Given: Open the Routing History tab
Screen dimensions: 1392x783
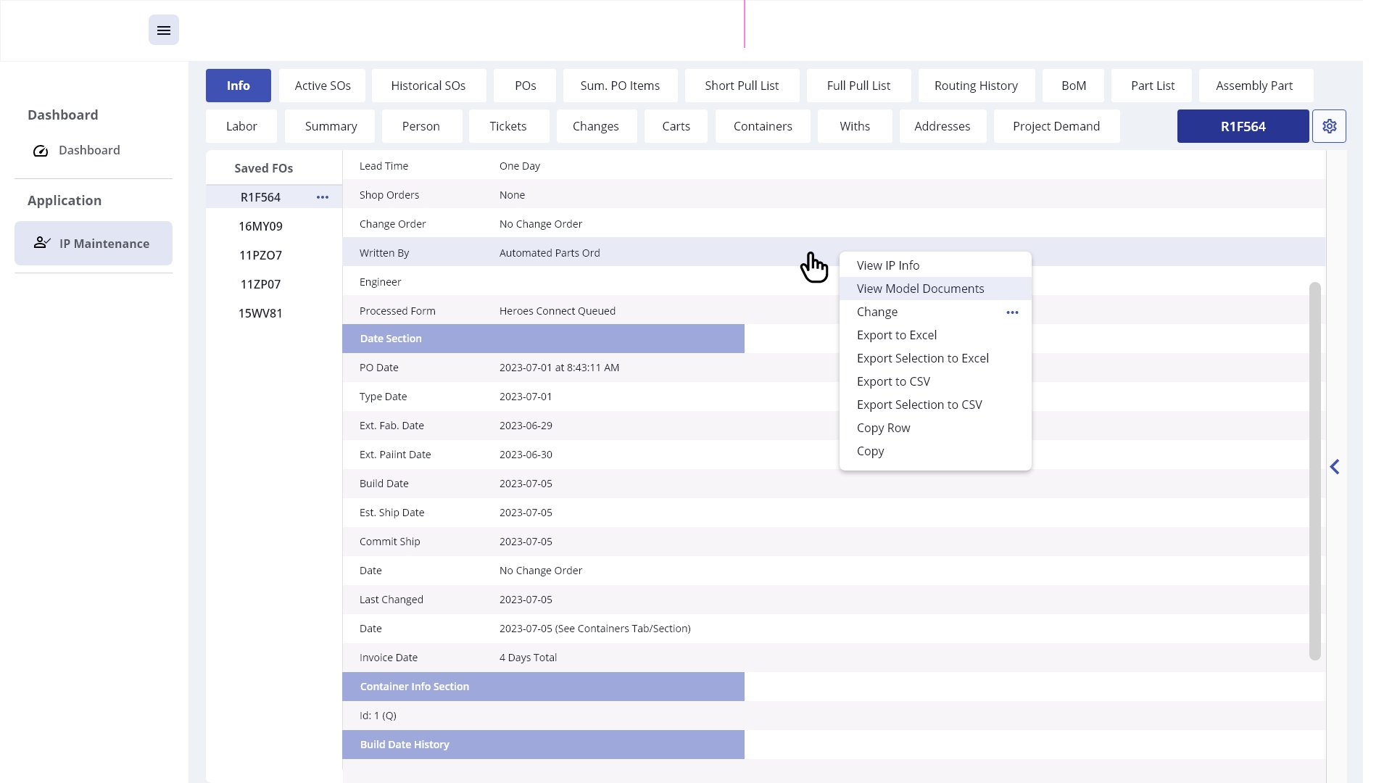Looking at the screenshot, I should (x=976, y=86).
